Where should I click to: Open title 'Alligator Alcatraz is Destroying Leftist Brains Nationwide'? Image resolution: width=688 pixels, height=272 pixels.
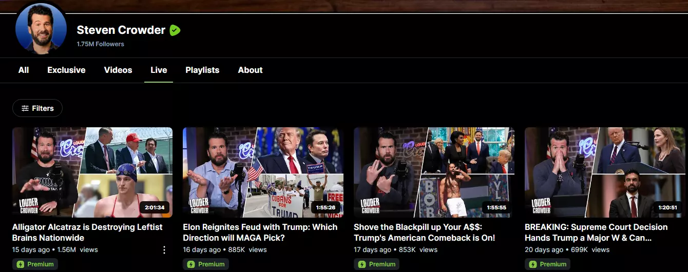click(87, 232)
